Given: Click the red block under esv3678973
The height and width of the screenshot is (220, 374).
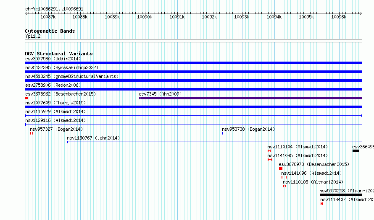Looking at the screenshot, I should point(281,168).
